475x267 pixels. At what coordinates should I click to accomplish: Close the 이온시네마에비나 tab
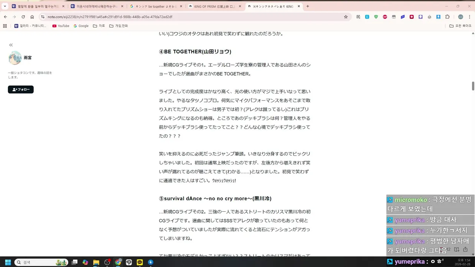pyautogui.click(x=122, y=6)
